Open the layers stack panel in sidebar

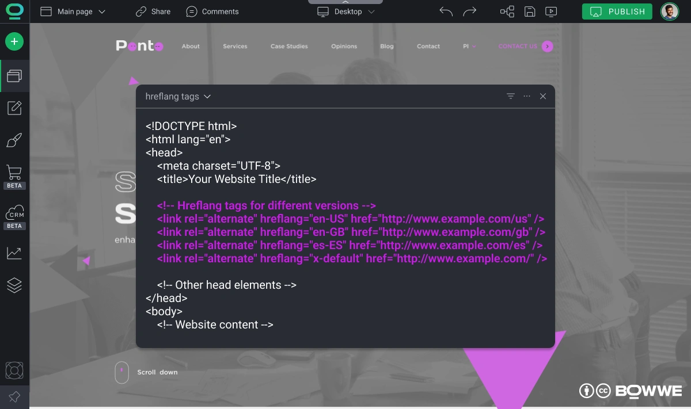point(14,285)
